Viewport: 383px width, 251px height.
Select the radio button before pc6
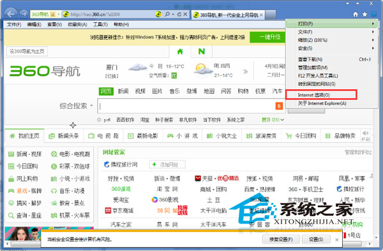pos(99,120)
